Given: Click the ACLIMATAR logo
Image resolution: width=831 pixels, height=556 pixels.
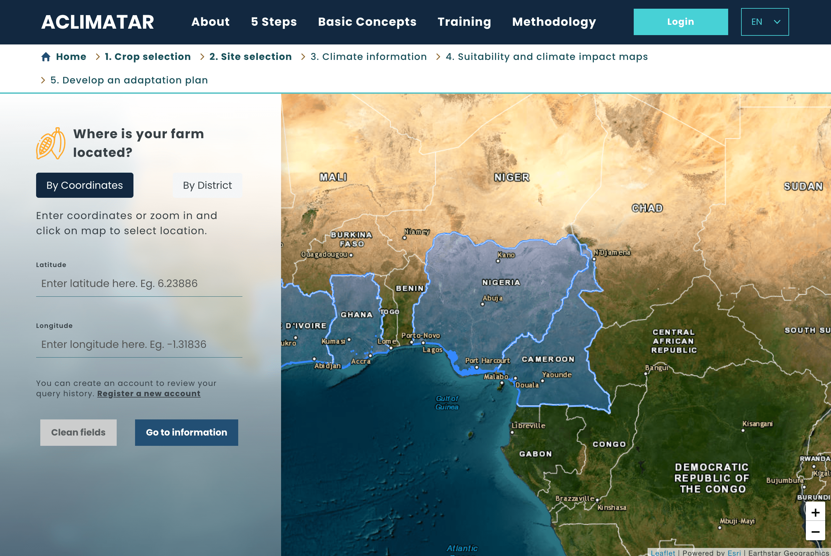Looking at the screenshot, I should click(98, 22).
